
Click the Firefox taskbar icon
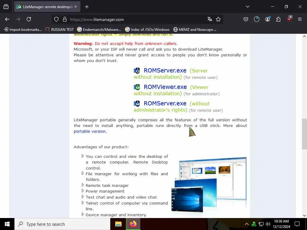[133, 224]
